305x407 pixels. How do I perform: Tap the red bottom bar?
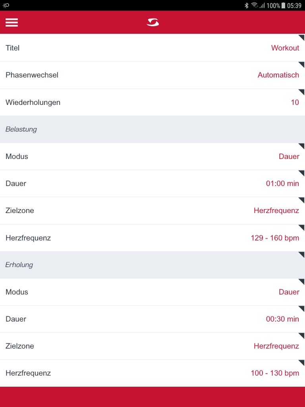152,397
